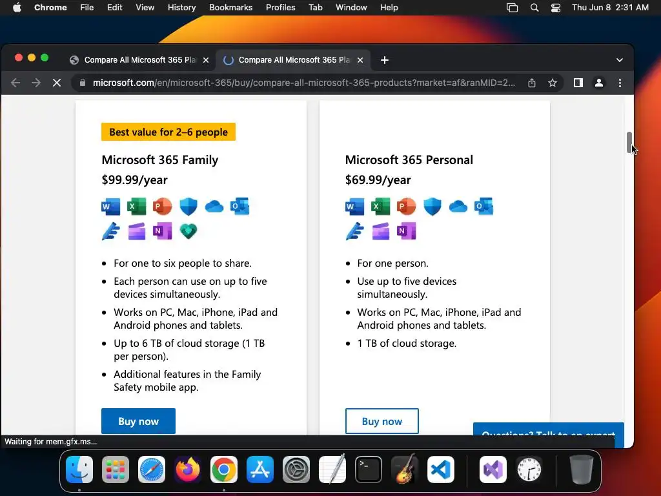Viewport: 661px width, 496px height.
Task: Open the Chrome profile menu
Action: click(x=598, y=83)
